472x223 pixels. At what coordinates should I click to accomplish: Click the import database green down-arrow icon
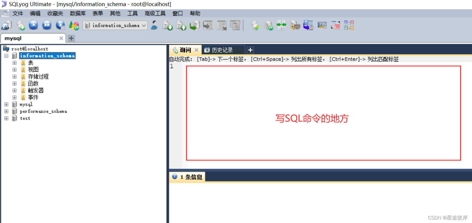(x=167, y=25)
